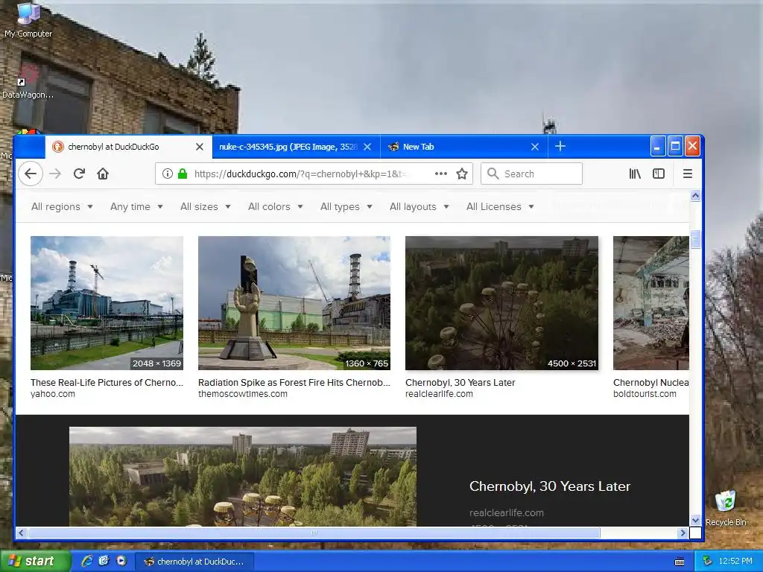
Task: Open the monument thumbnail from themoscowtimes.com
Action: click(294, 303)
